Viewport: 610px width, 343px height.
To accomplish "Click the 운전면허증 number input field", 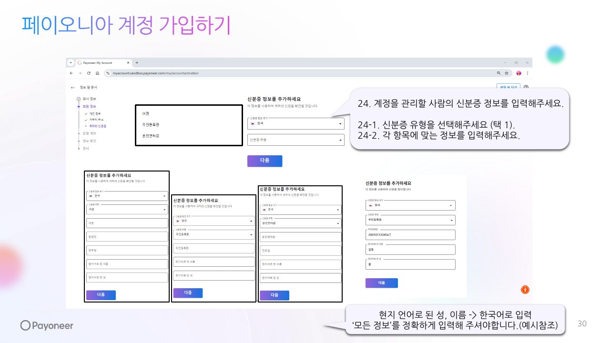I will (x=301, y=237).
